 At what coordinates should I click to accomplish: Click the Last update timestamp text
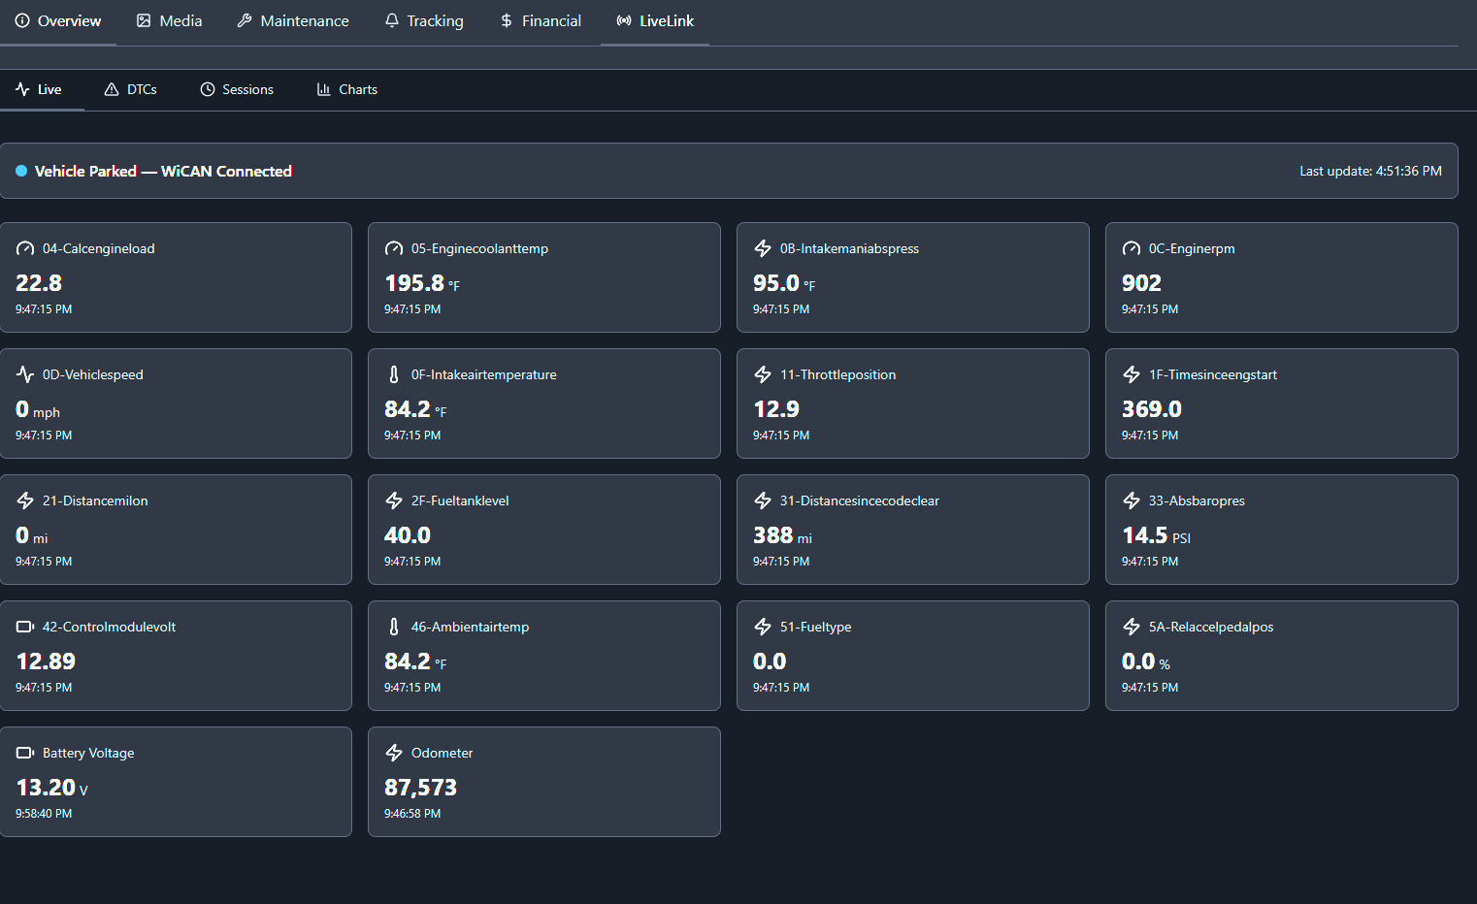coord(1370,171)
